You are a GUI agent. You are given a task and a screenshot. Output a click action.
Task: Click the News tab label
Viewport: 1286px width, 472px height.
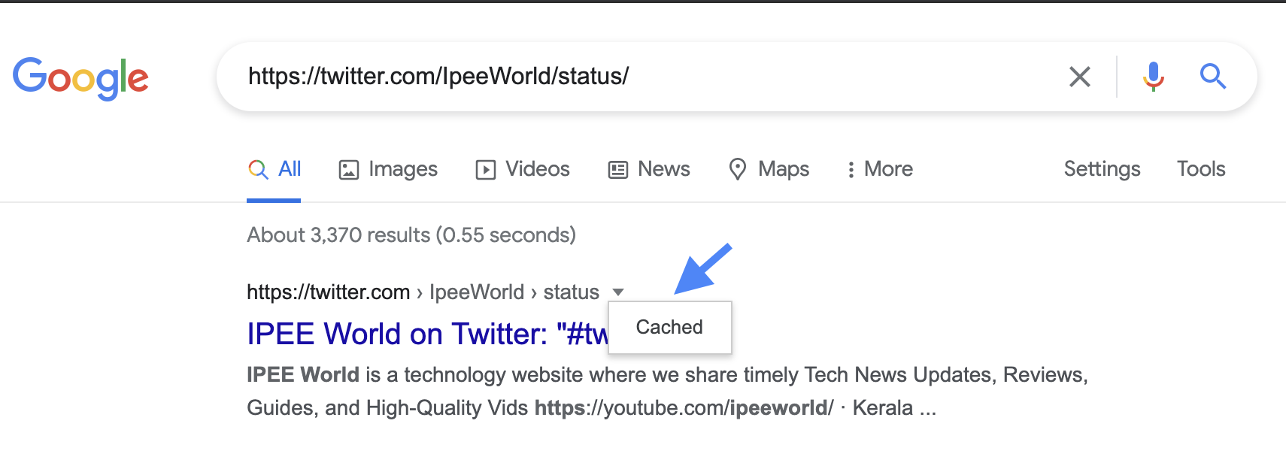[663, 169]
